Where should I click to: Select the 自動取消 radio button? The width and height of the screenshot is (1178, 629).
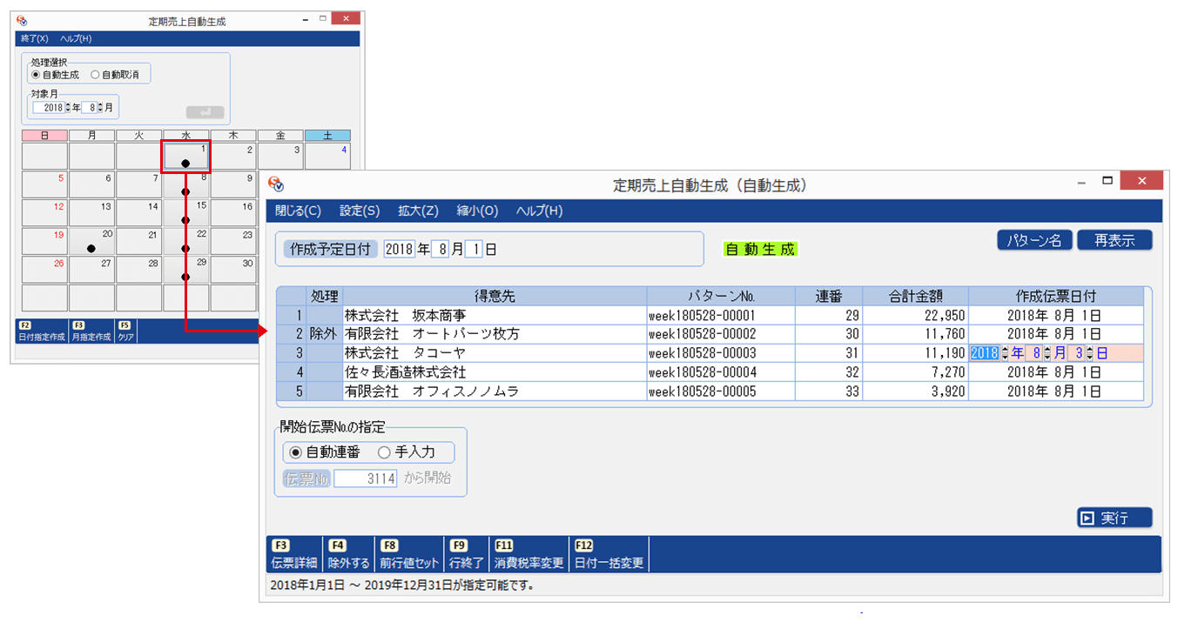point(95,76)
